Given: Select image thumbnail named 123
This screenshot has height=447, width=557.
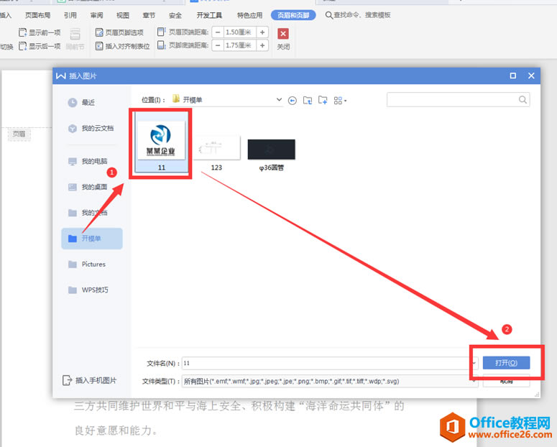Looking at the screenshot, I should (x=216, y=154).
